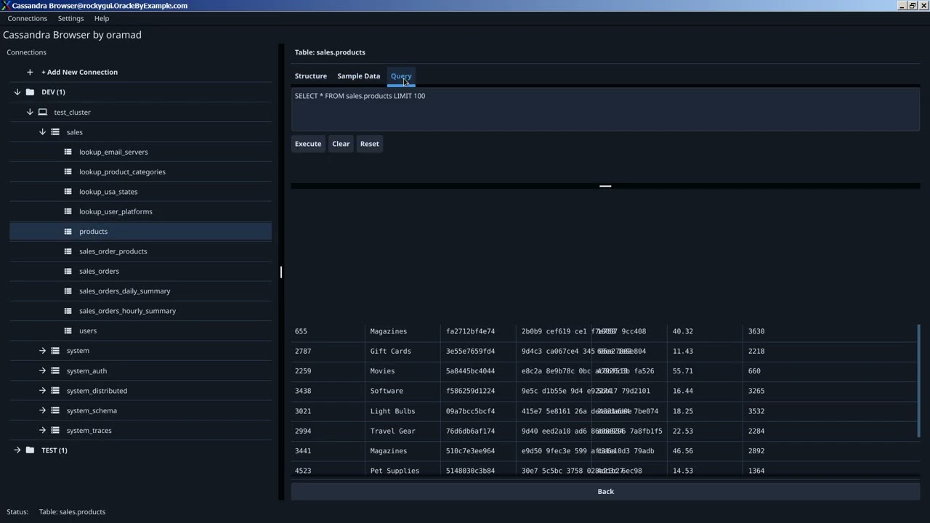This screenshot has height=523, width=930.
Task: Click the Software cell
Action: point(387,391)
